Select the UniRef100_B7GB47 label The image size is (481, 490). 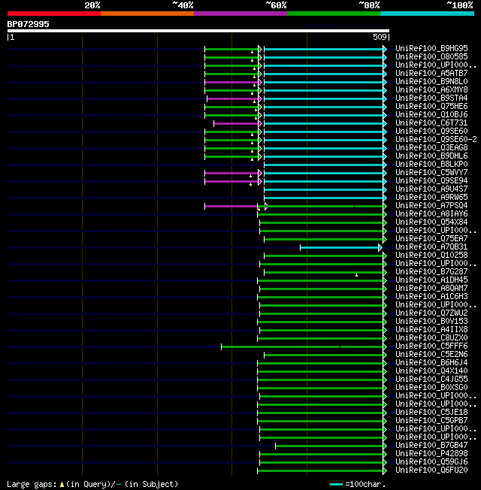(x=431, y=446)
